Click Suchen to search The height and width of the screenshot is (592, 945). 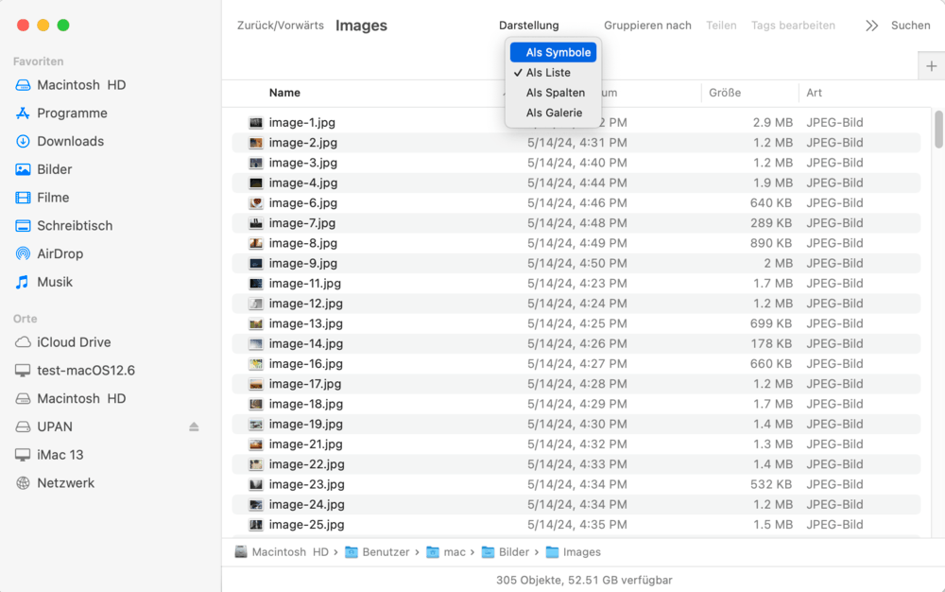click(910, 26)
